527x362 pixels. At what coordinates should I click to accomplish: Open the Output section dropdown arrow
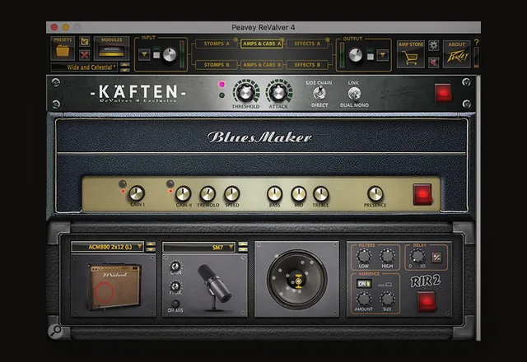pyautogui.click(x=382, y=55)
